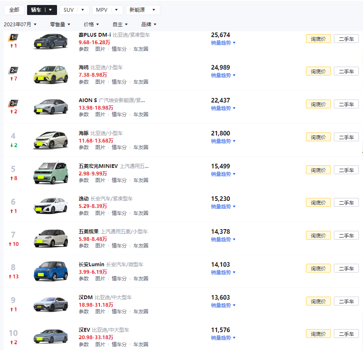Click the 11.68-13.68万 price of 海豚

[x=96, y=141]
